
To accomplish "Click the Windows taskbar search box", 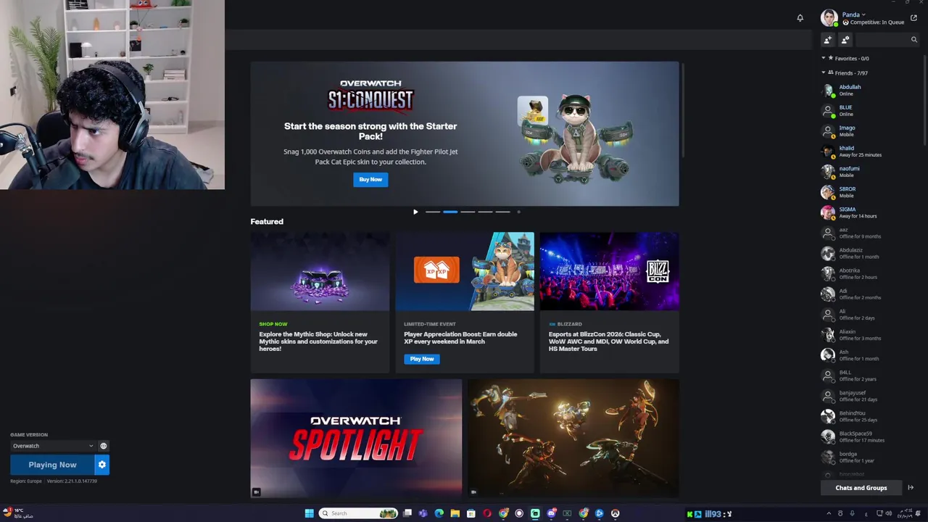I will coord(359,513).
